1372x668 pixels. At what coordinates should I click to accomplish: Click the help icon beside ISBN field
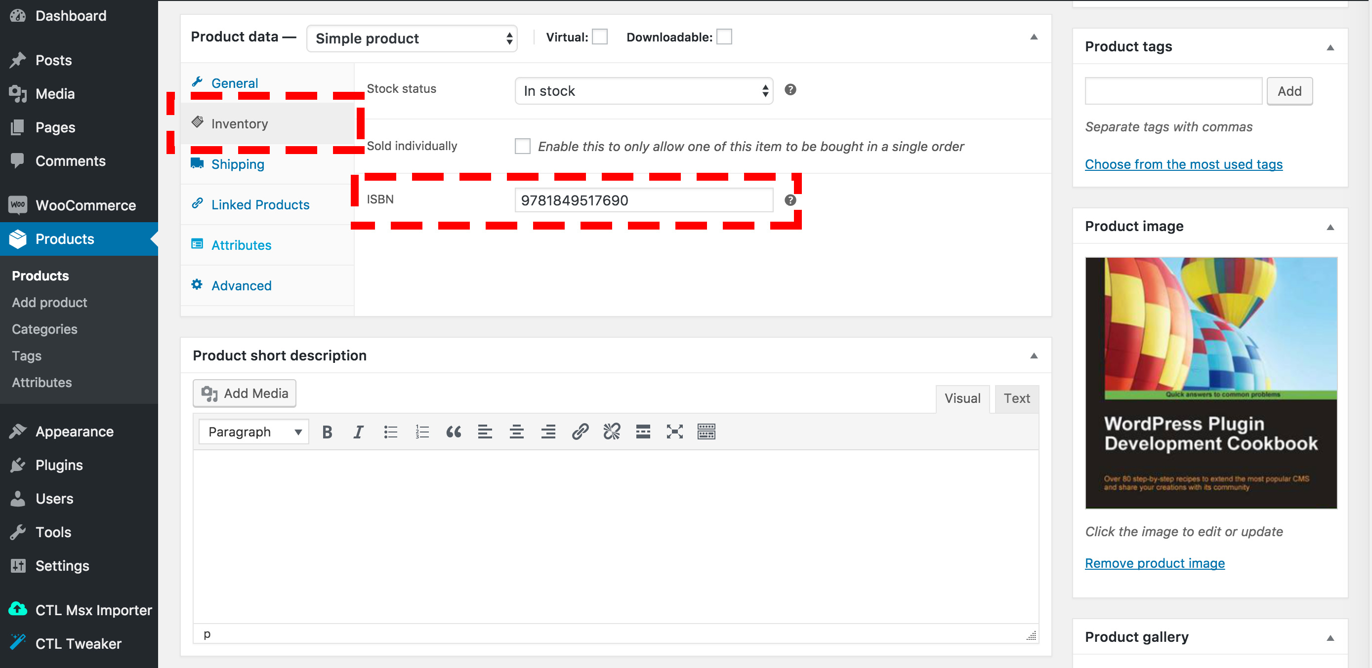coord(790,200)
